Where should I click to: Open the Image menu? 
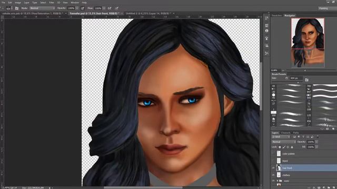coord(18,3)
